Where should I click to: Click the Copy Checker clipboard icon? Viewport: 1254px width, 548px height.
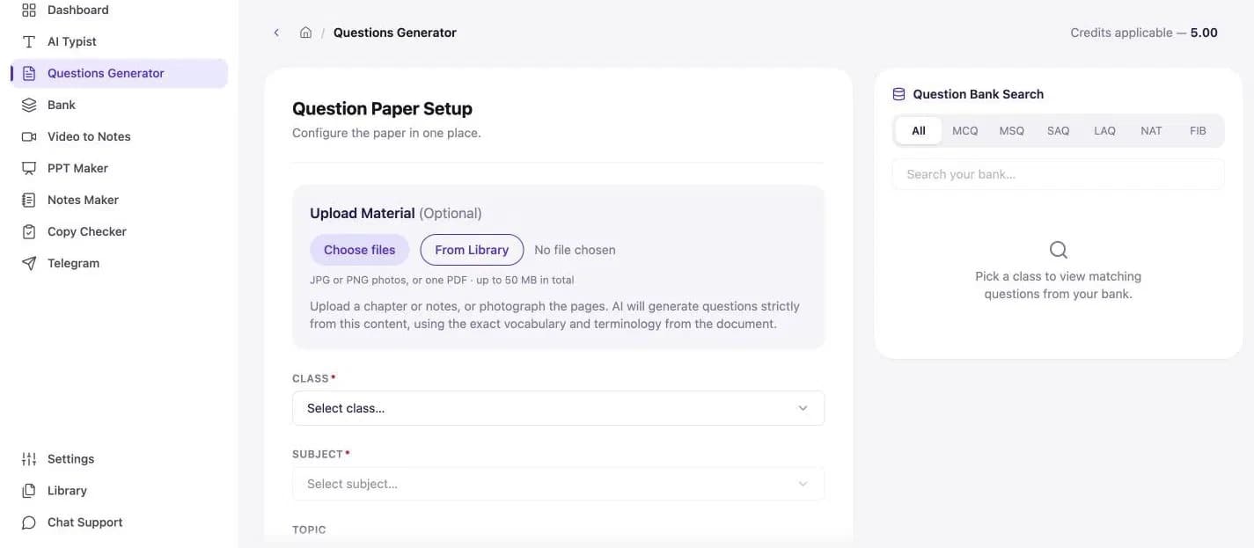coord(29,231)
